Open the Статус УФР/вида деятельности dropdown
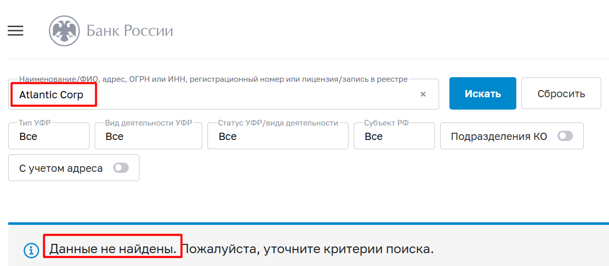609x266 pixels. pyautogui.click(x=277, y=136)
